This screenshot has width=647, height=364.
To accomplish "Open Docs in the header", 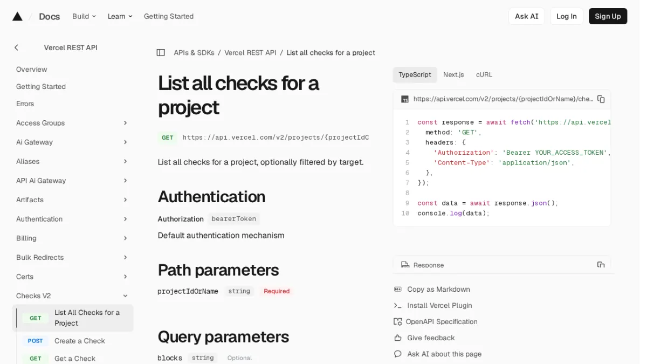I will 49,17.
